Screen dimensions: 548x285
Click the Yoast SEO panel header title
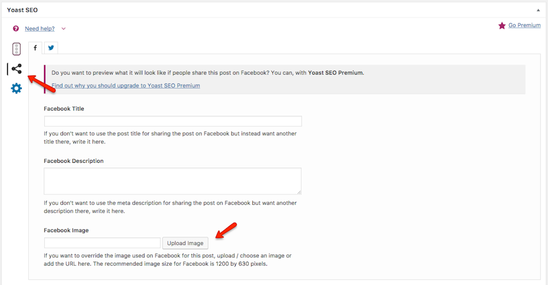coord(22,10)
